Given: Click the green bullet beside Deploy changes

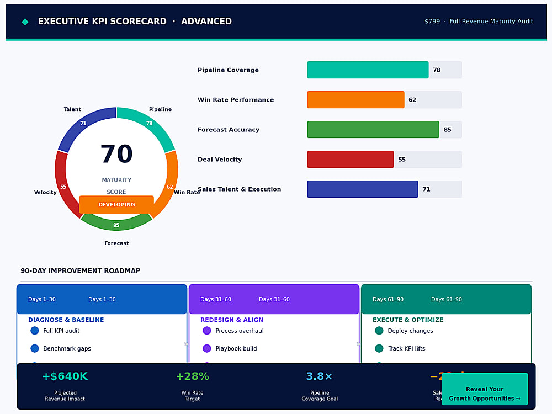Looking at the screenshot, I should 379,331.
